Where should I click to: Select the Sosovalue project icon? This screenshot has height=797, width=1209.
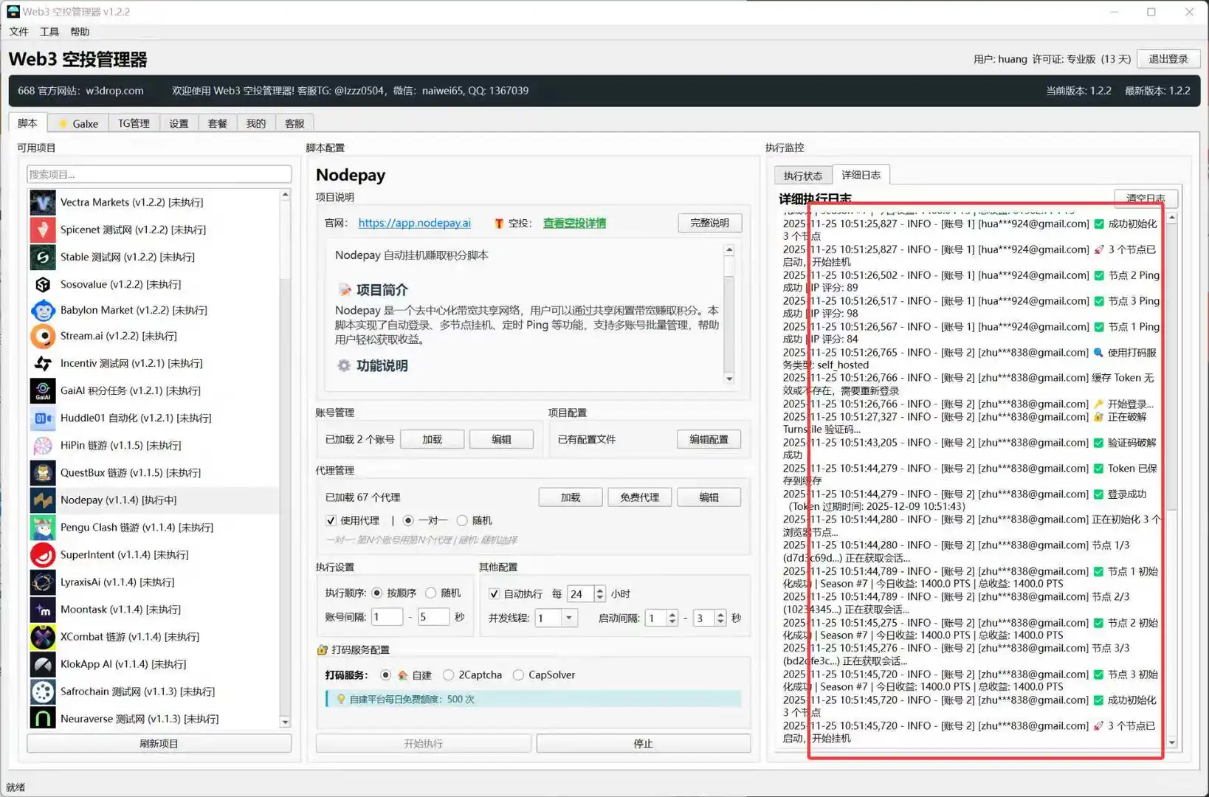(x=43, y=284)
